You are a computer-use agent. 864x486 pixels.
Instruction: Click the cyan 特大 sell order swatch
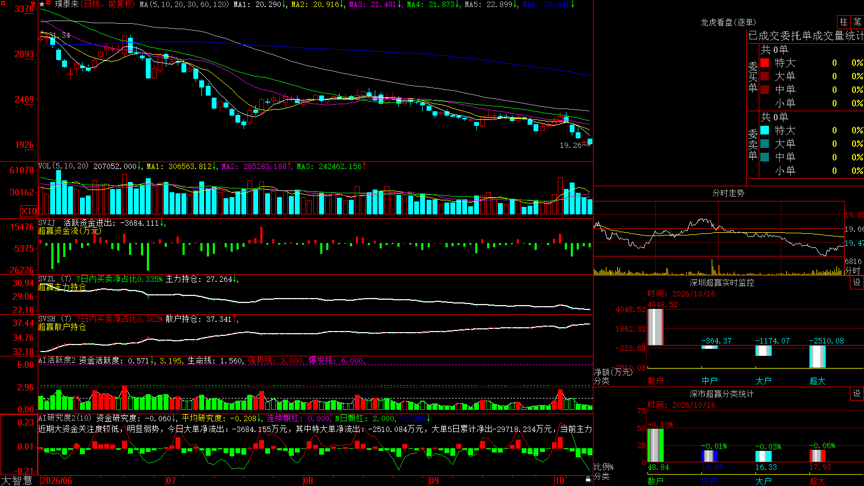(765, 130)
